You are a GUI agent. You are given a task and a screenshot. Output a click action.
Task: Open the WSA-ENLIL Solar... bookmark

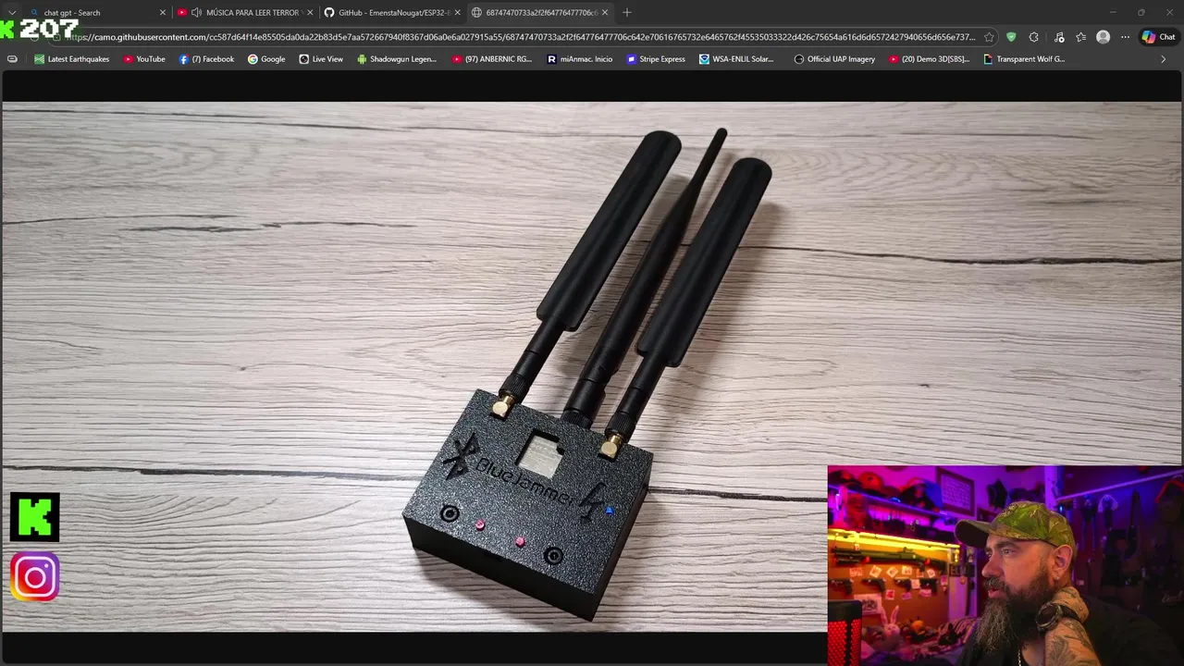pos(736,59)
